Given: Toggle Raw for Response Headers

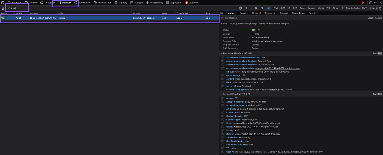Looking at the screenshot, I should click(x=379, y=54).
